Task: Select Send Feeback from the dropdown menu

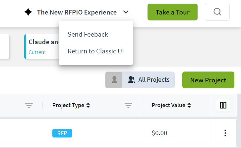Action: click(88, 34)
